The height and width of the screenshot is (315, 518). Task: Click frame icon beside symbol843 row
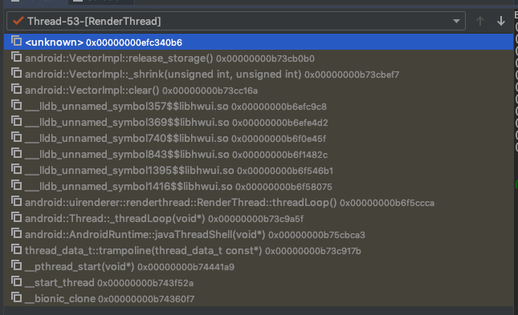(16, 153)
